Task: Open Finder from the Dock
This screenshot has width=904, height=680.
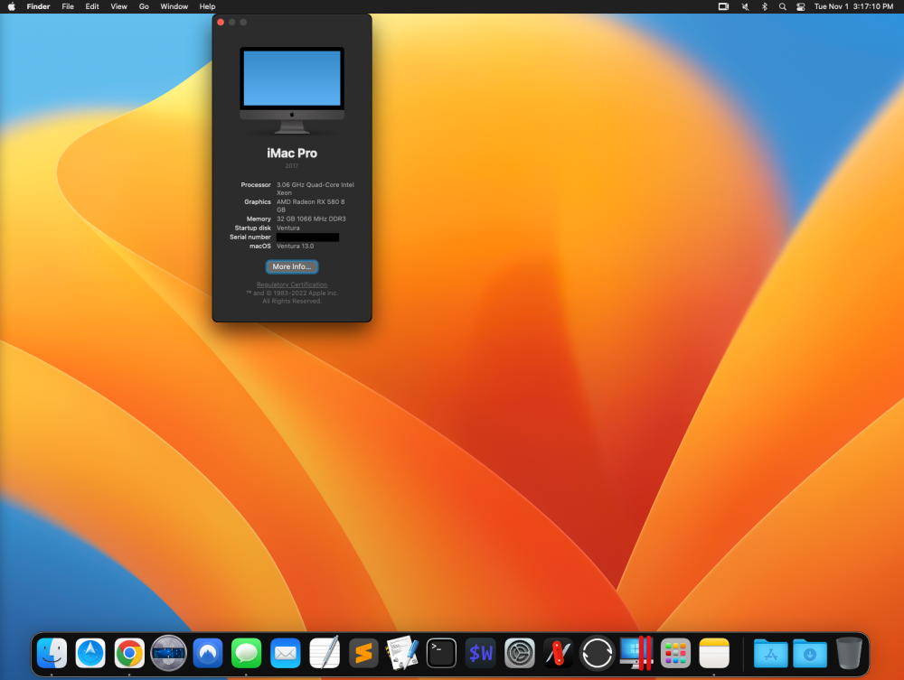Action: tap(52, 653)
